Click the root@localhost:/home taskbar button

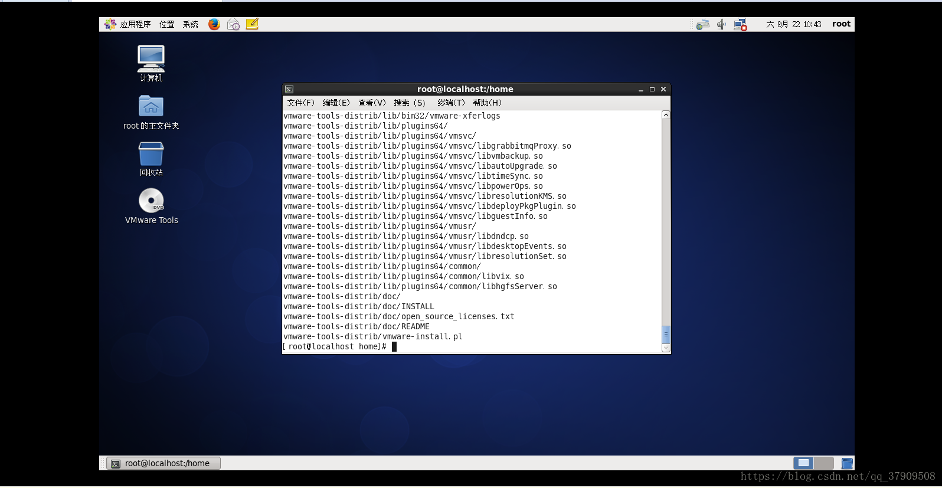tap(163, 463)
